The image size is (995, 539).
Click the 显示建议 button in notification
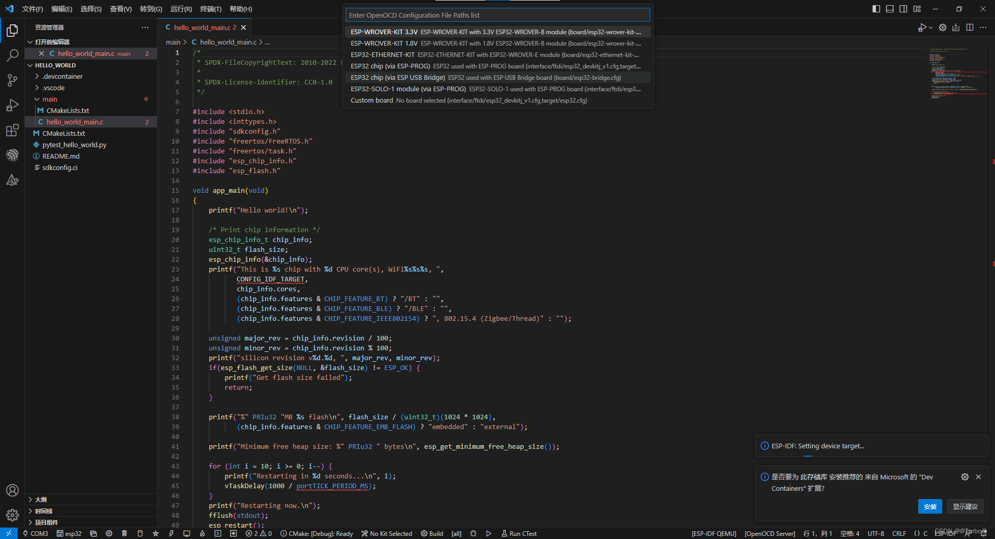point(965,506)
